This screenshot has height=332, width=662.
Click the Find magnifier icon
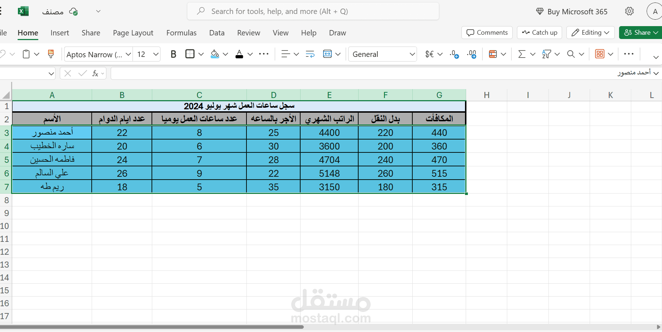[571, 54]
